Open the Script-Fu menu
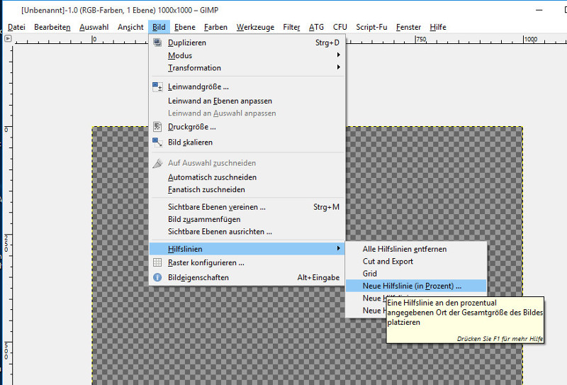Viewport: 567px width, 385px height. (x=371, y=27)
